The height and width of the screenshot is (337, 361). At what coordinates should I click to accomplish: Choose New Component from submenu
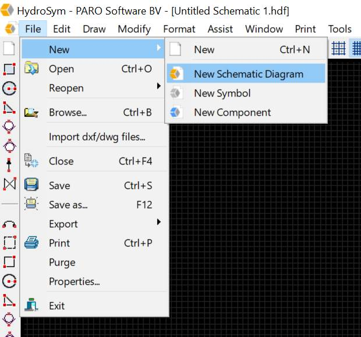click(x=246, y=112)
